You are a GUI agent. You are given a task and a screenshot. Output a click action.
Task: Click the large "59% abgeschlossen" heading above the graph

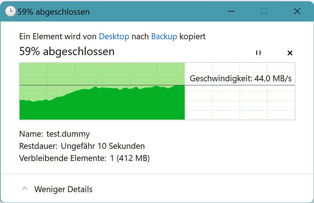pyautogui.click(x=67, y=51)
